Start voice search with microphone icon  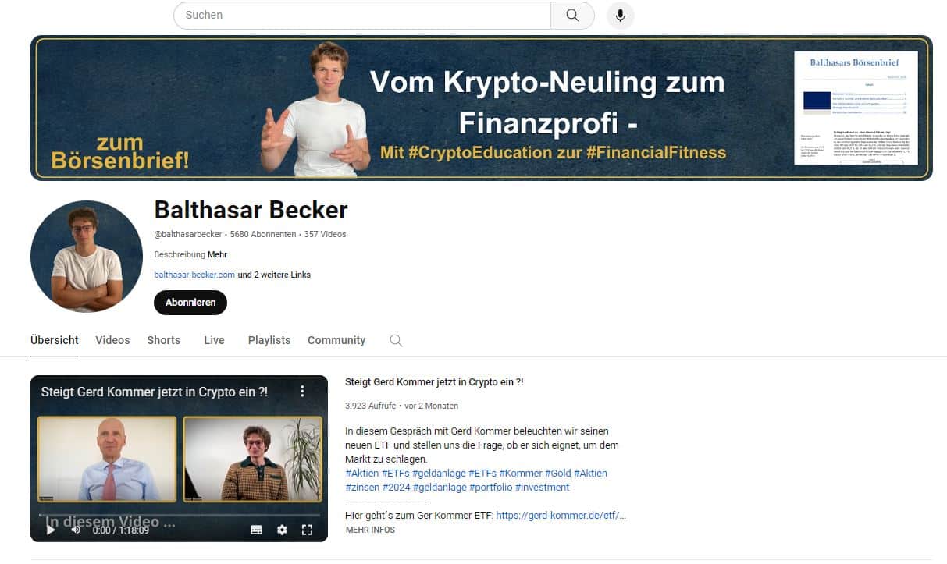621,16
